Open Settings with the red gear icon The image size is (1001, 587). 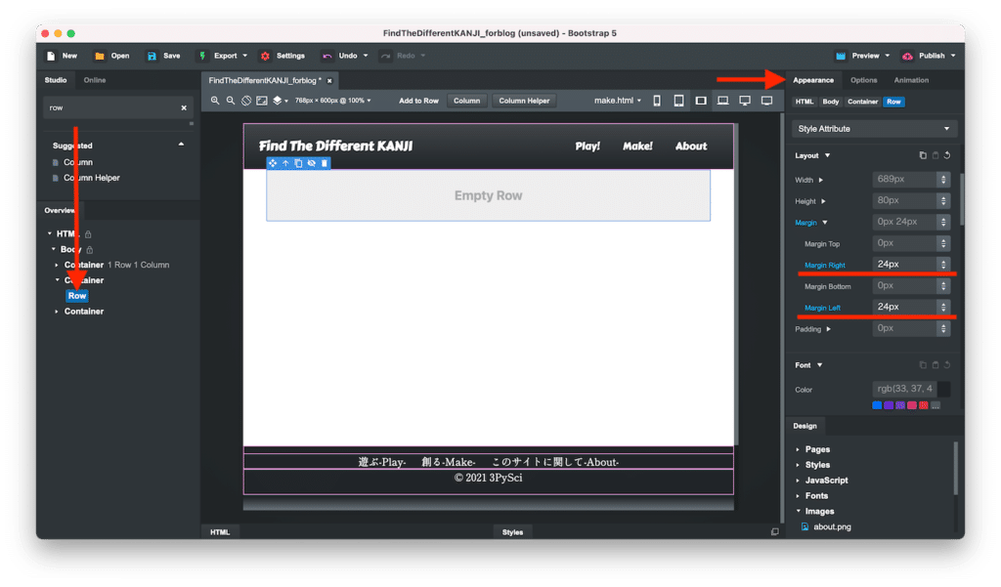264,56
